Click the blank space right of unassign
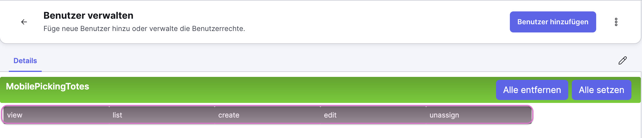 584,115
